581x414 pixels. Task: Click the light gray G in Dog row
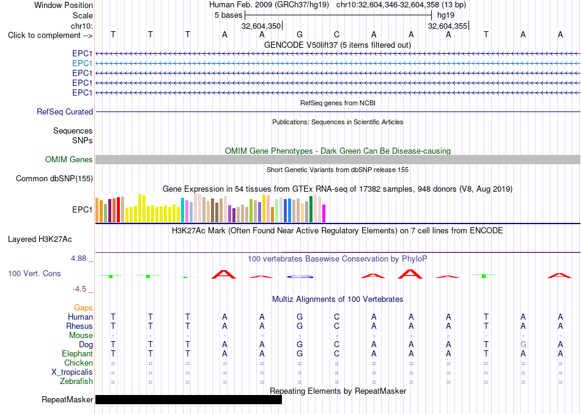[x=523, y=345]
